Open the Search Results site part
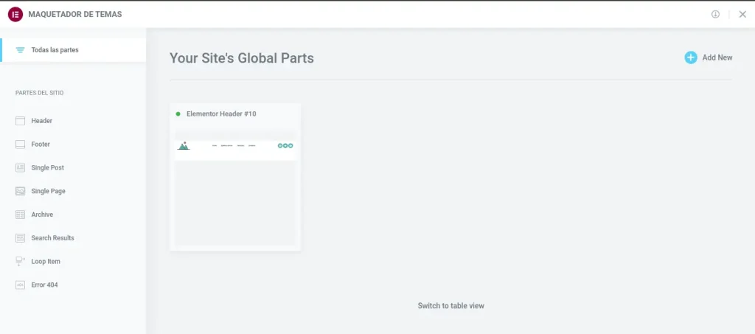 52,238
